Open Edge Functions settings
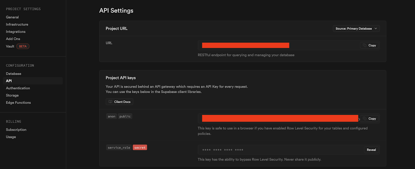 [x=18, y=102]
